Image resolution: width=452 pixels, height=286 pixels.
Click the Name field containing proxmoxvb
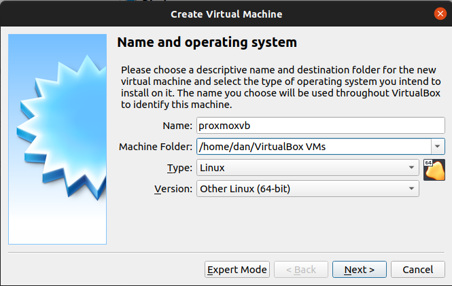point(320,125)
